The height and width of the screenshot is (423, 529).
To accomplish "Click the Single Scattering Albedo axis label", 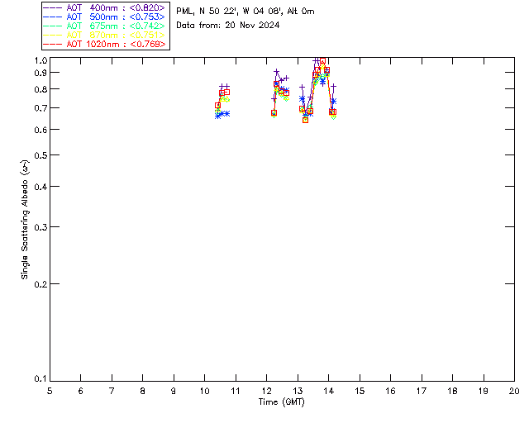I will pyautogui.click(x=25, y=220).
